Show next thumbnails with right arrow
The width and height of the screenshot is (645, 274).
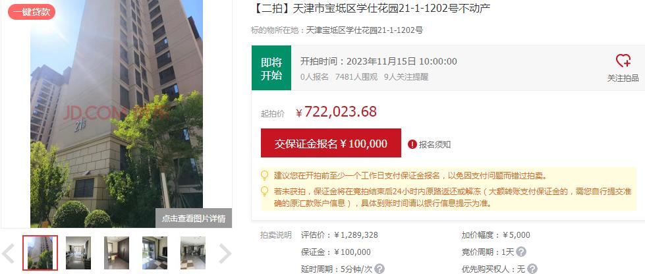coord(225,254)
